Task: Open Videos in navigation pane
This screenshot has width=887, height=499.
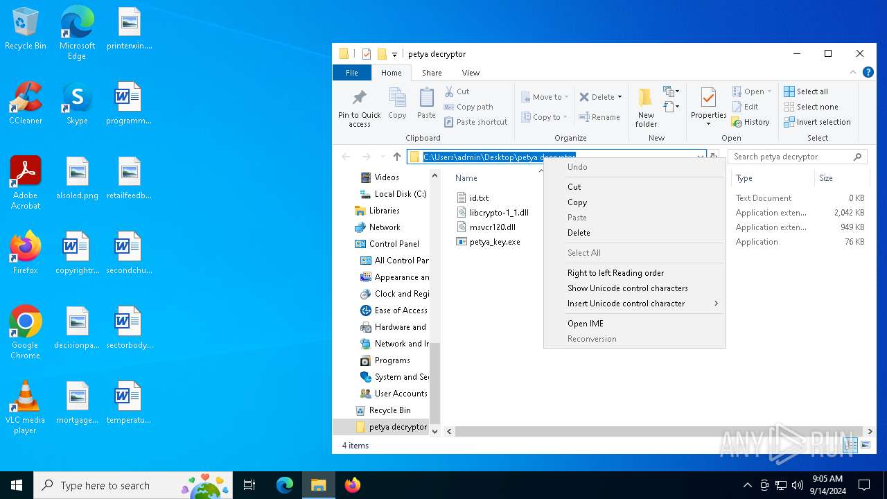Action: pos(386,177)
